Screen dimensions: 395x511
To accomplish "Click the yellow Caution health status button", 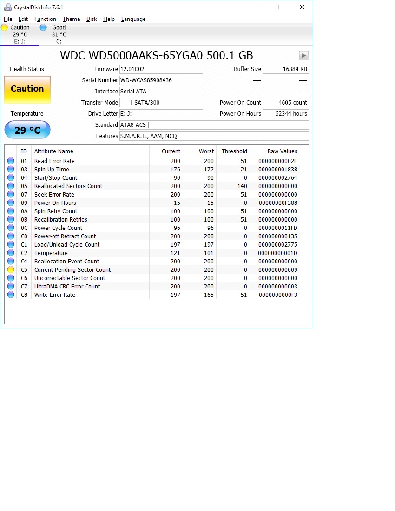I will 27,90.
